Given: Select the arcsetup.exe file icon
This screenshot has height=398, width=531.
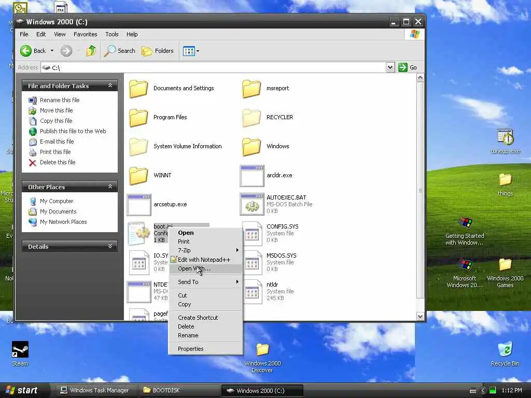Looking at the screenshot, I should click(138, 205).
